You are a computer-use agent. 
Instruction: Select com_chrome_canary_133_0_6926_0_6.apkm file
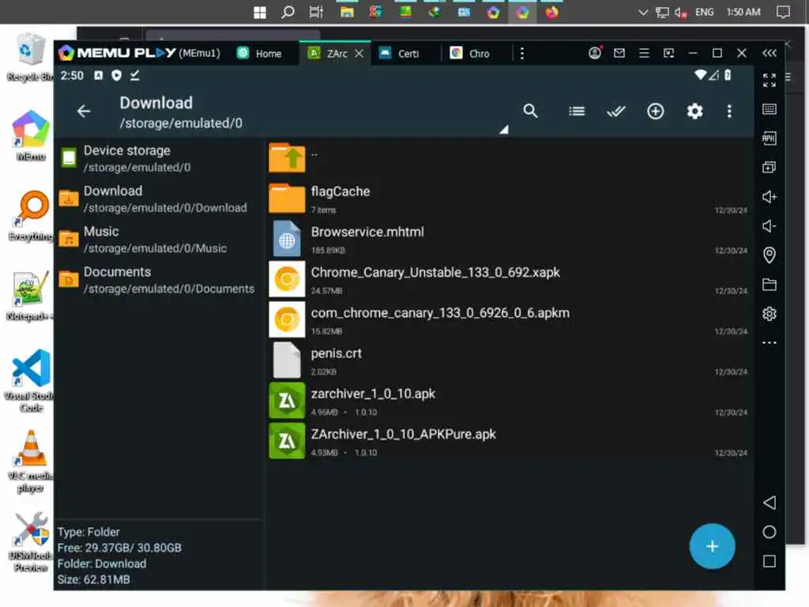[x=508, y=320]
